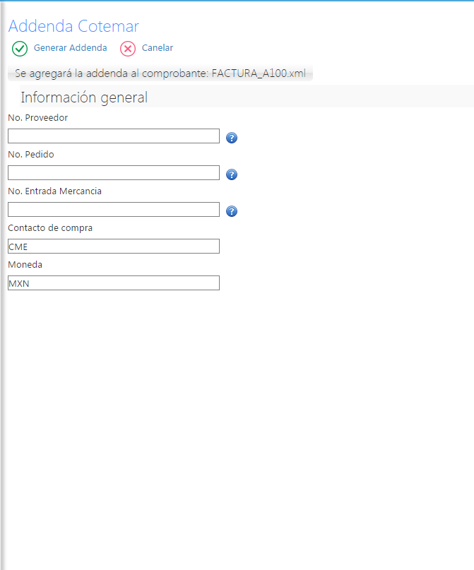
Task: Click the Contacto de compra label
Action: (x=50, y=228)
